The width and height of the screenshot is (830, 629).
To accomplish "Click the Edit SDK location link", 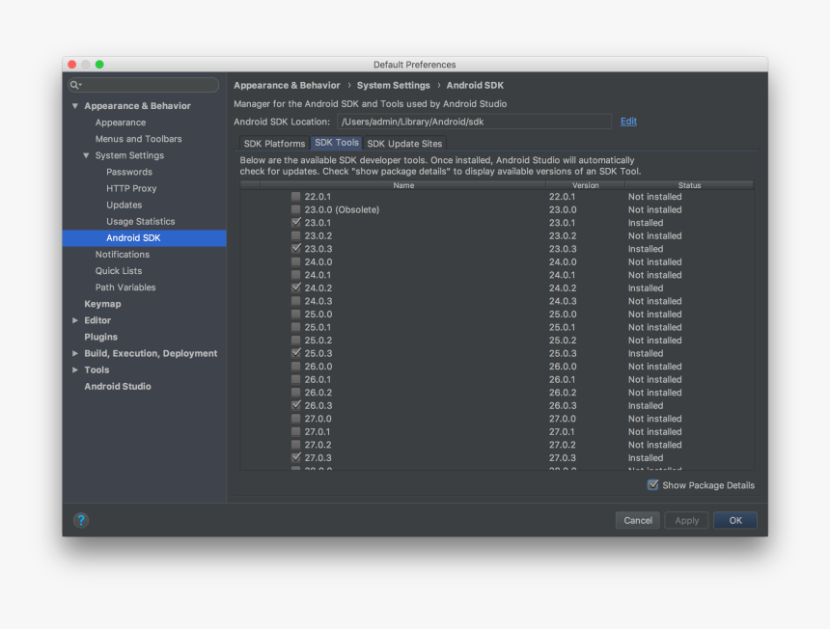I will pos(628,122).
